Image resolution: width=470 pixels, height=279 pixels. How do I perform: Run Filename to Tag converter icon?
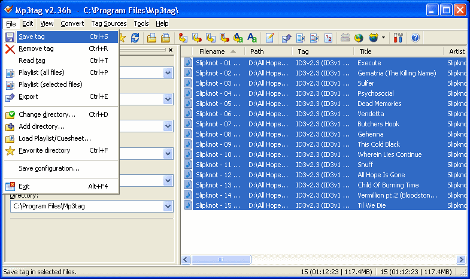pyautogui.click(x=196, y=38)
